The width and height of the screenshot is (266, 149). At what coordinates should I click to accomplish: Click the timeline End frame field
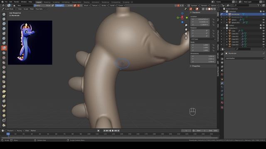(x=213, y=131)
